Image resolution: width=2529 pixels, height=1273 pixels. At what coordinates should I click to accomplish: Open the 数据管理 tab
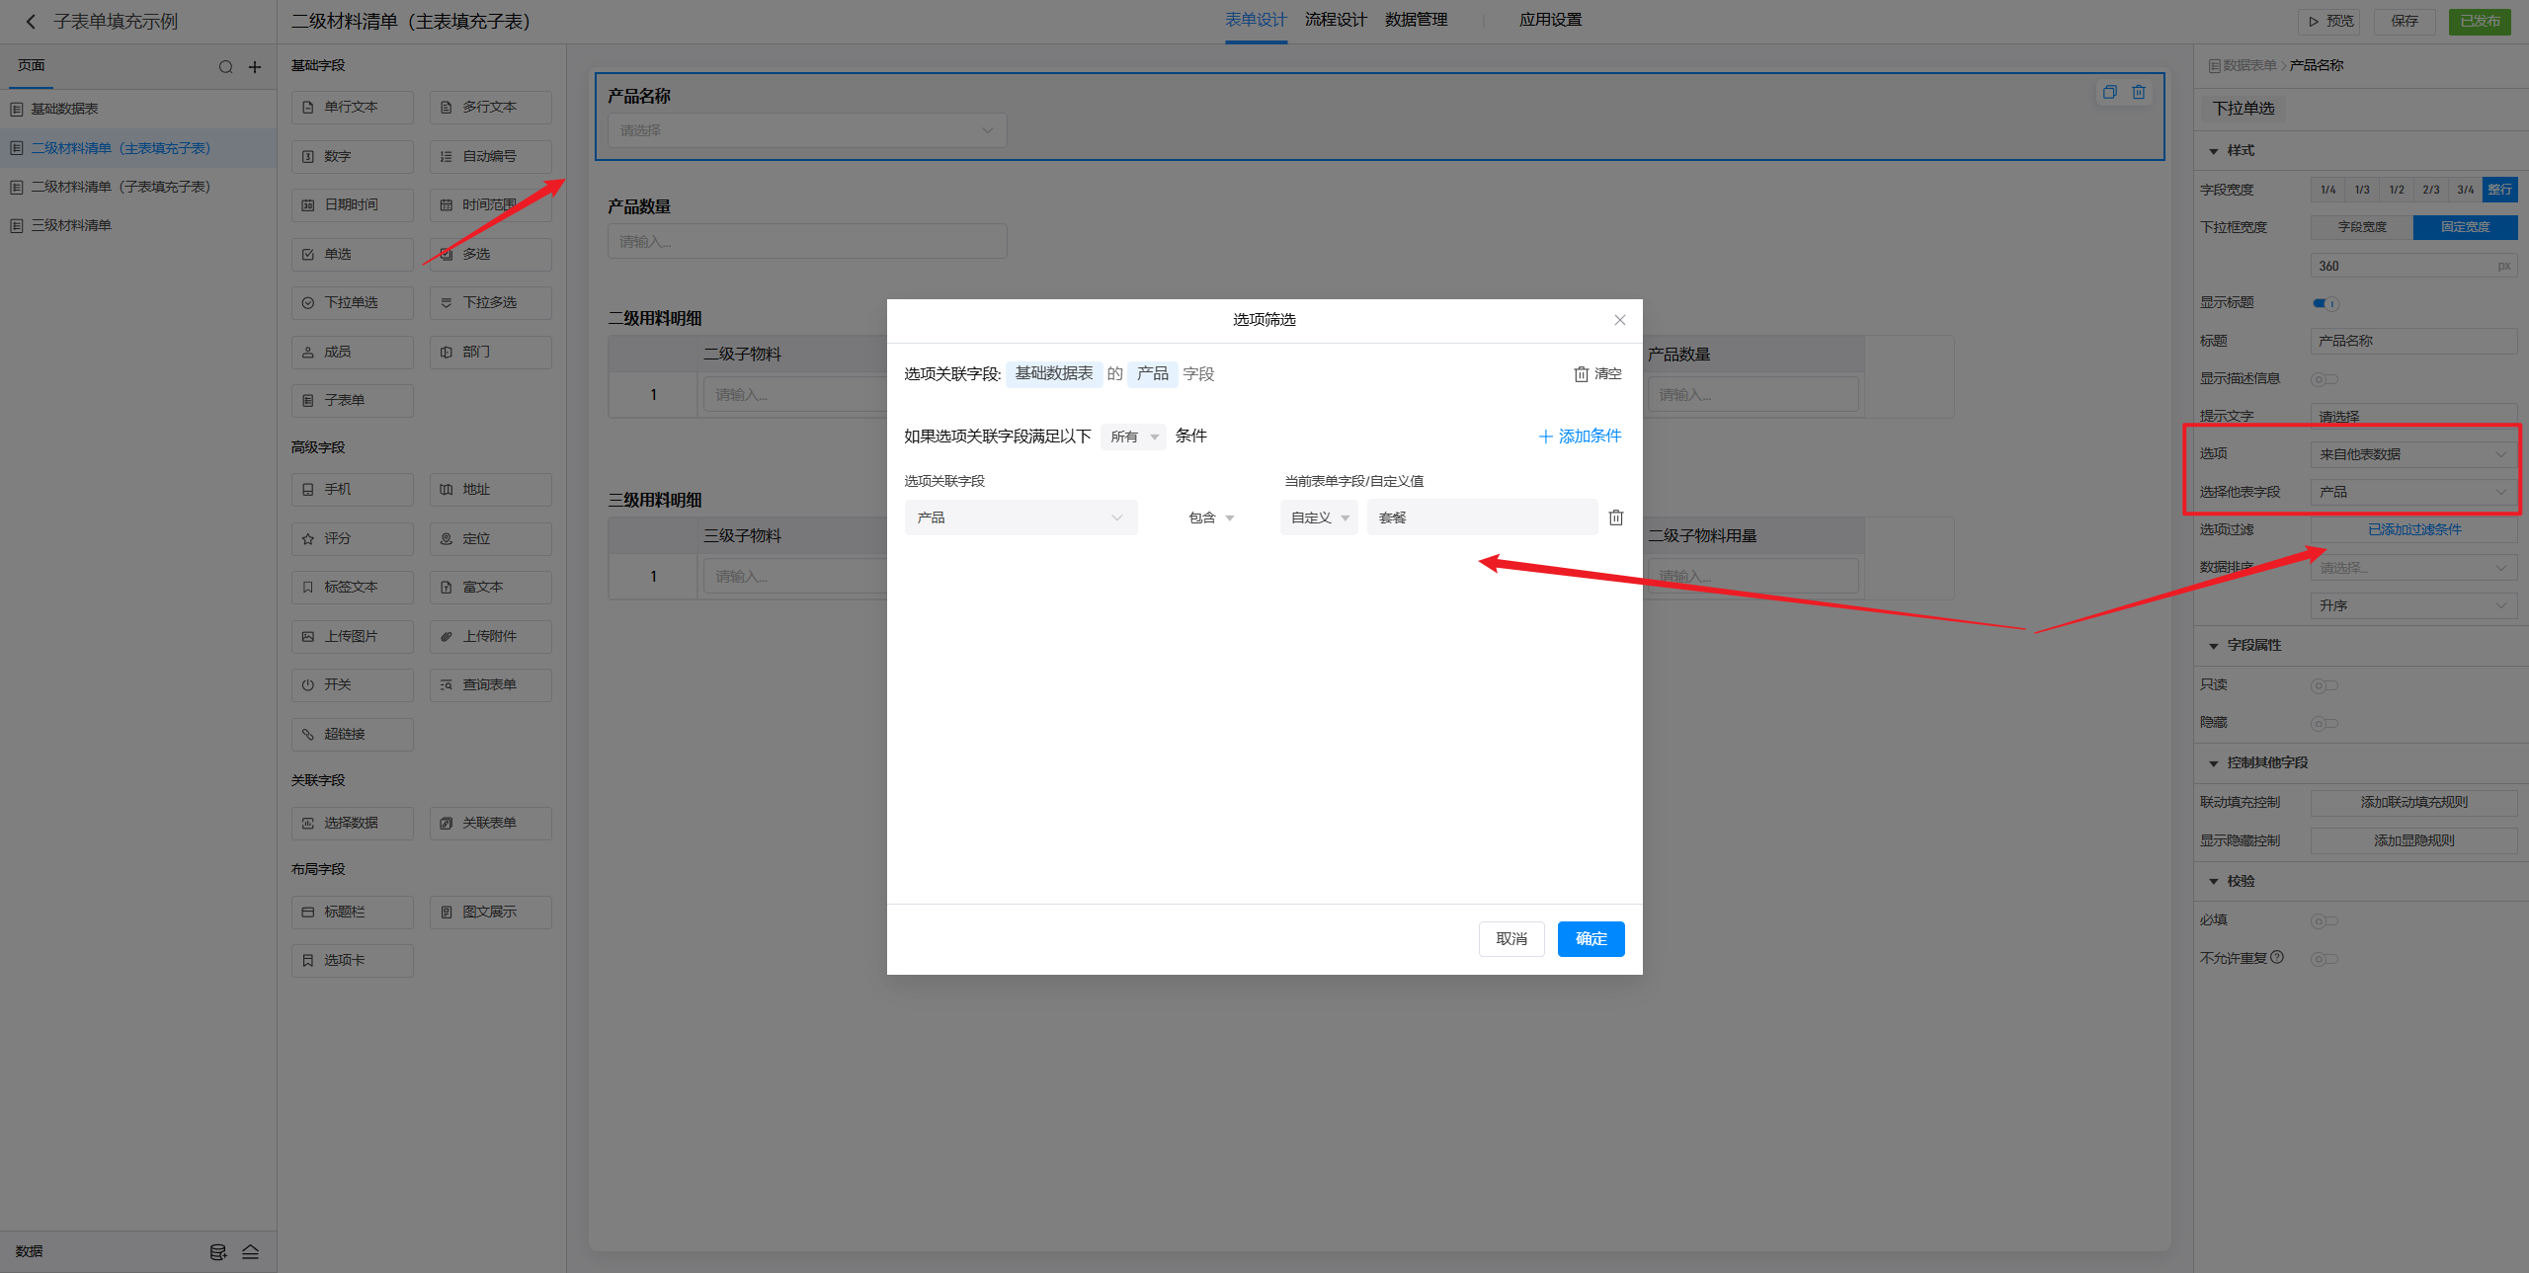point(1416,20)
